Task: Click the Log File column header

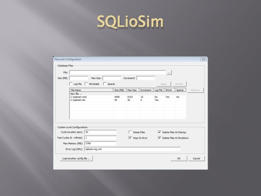Action: [159, 90]
